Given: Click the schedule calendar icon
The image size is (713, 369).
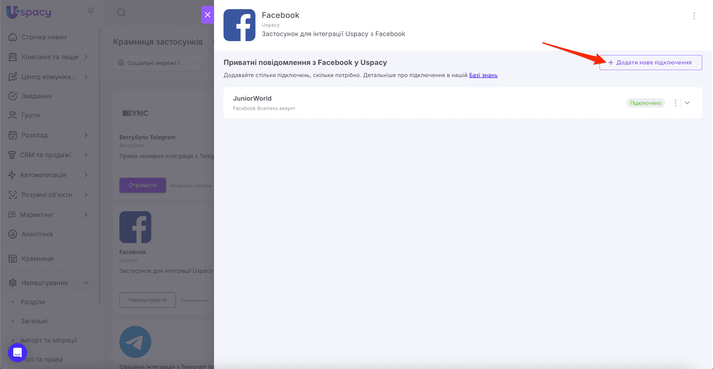Looking at the screenshot, I should point(13,135).
